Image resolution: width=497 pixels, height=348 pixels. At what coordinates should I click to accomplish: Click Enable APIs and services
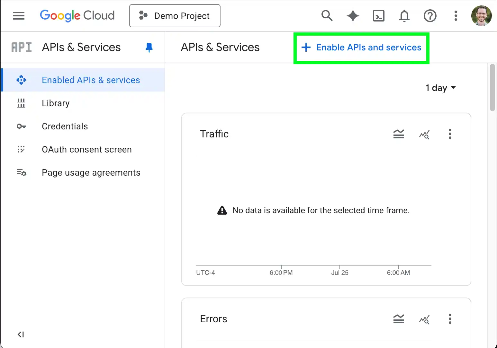pyautogui.click(x=361, y=48)
